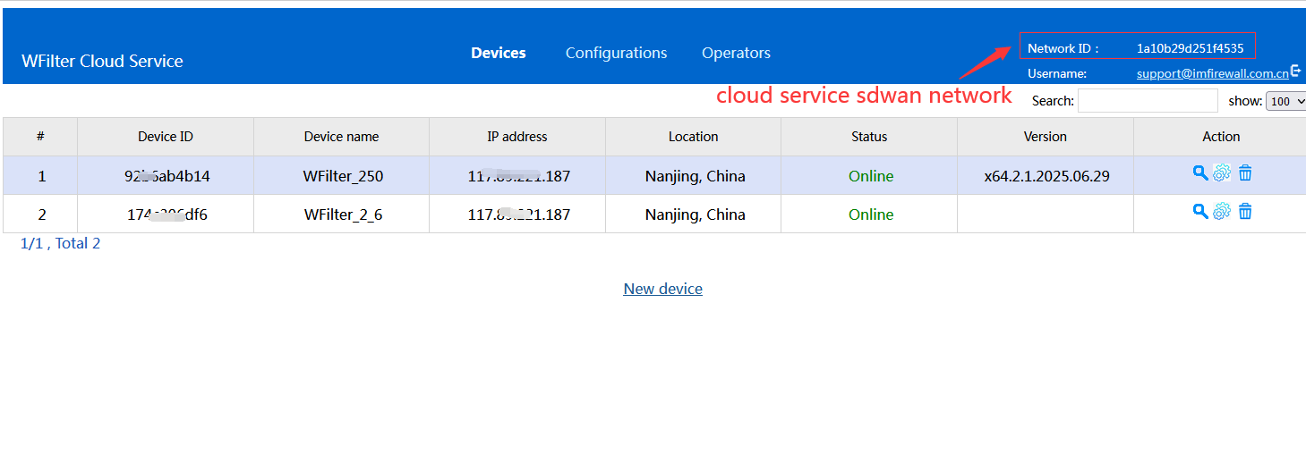The height and width of the screenshot is (471, 1306).
Task: Click the New device link
Action: pyautogui.click(x=663, y=289)
